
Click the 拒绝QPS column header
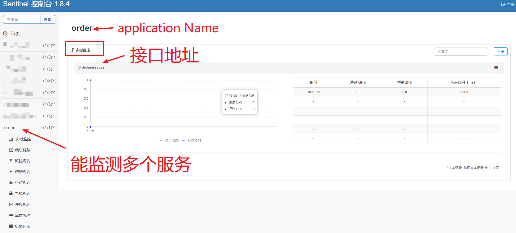pos(405,82)
